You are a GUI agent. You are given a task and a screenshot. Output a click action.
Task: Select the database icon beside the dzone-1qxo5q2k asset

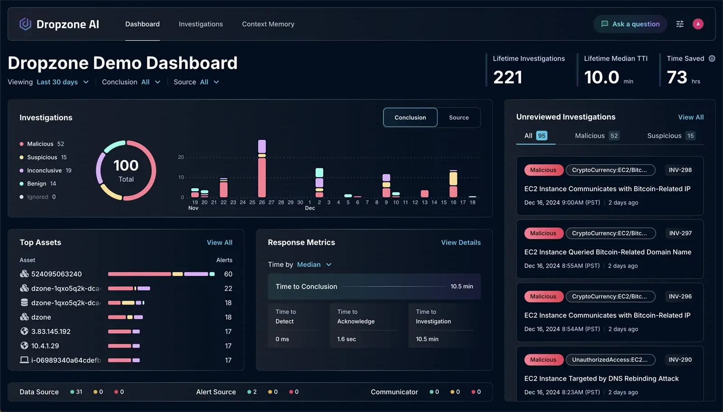(24, 303)
